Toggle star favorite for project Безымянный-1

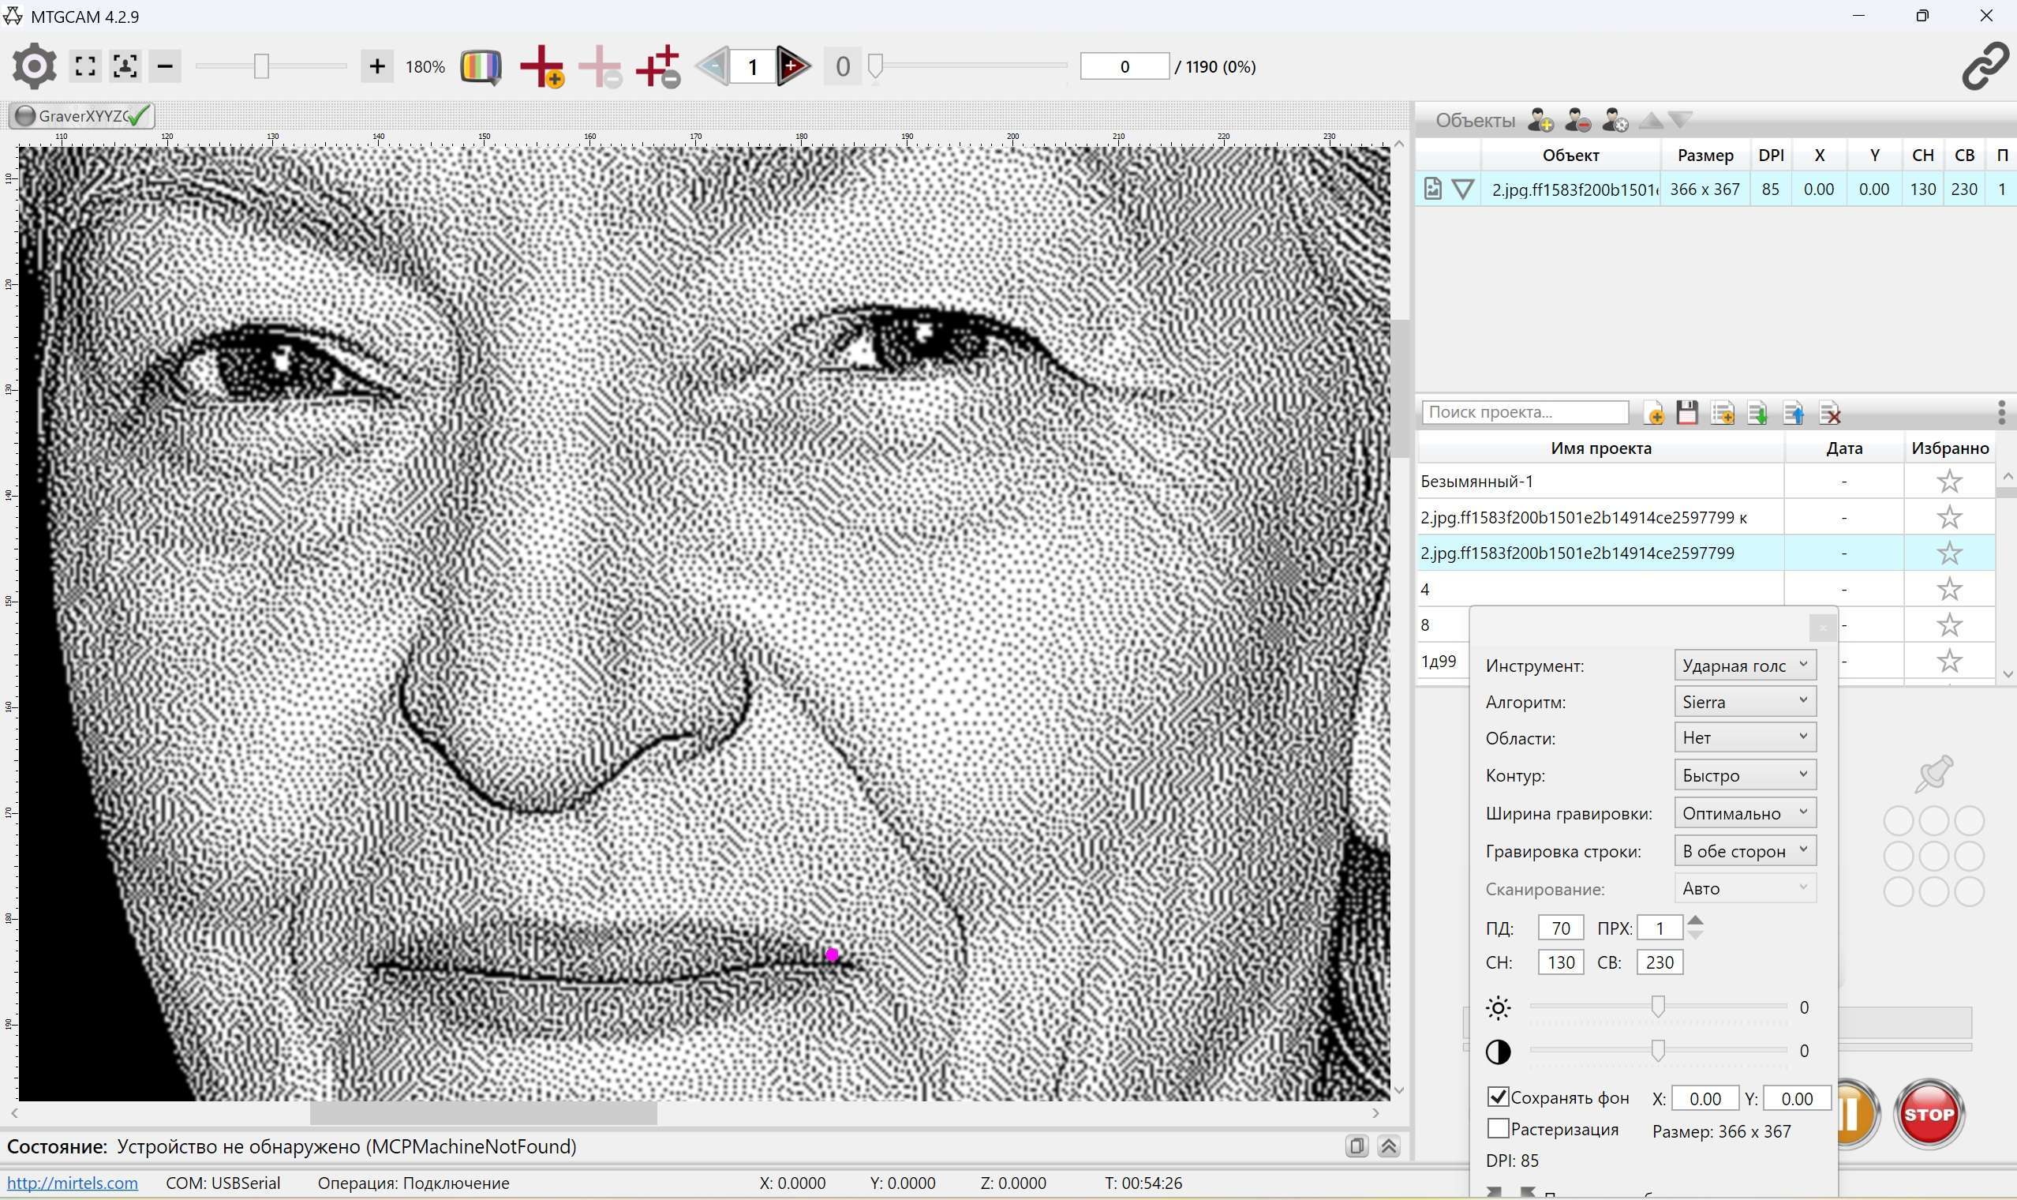(x=1949, y=482)
